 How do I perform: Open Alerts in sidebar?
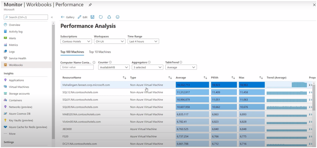[x=12, y=38]
